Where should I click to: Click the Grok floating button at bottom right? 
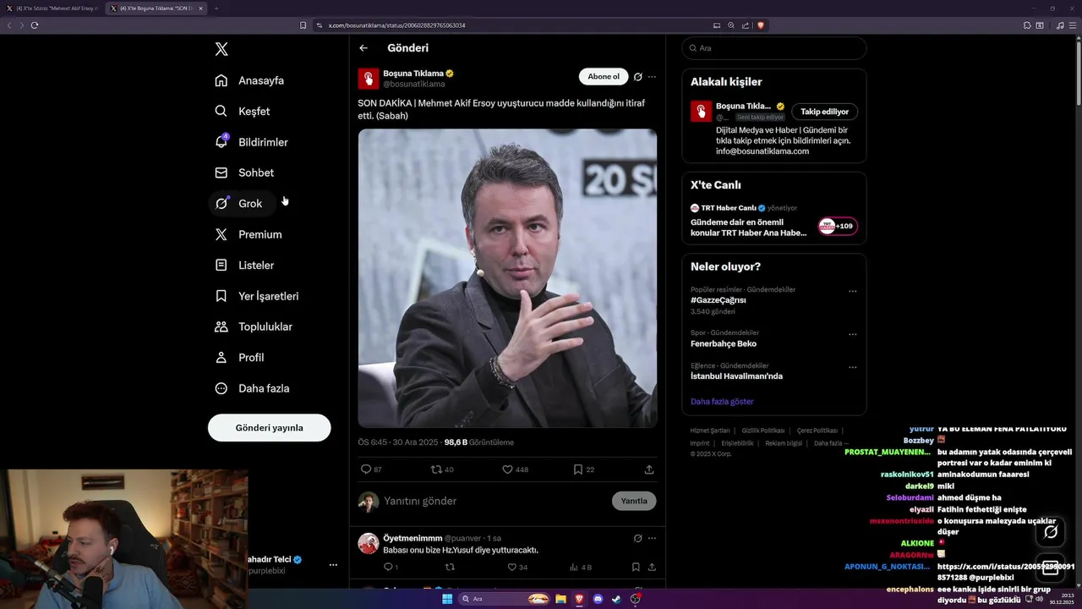(x=1051, y=532)
